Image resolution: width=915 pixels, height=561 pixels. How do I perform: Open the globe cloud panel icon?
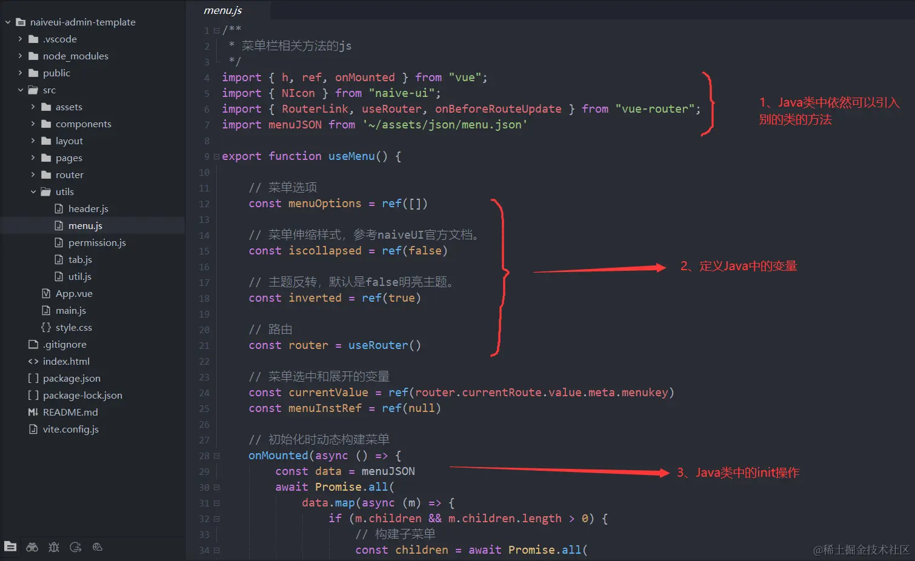[98, 547]
